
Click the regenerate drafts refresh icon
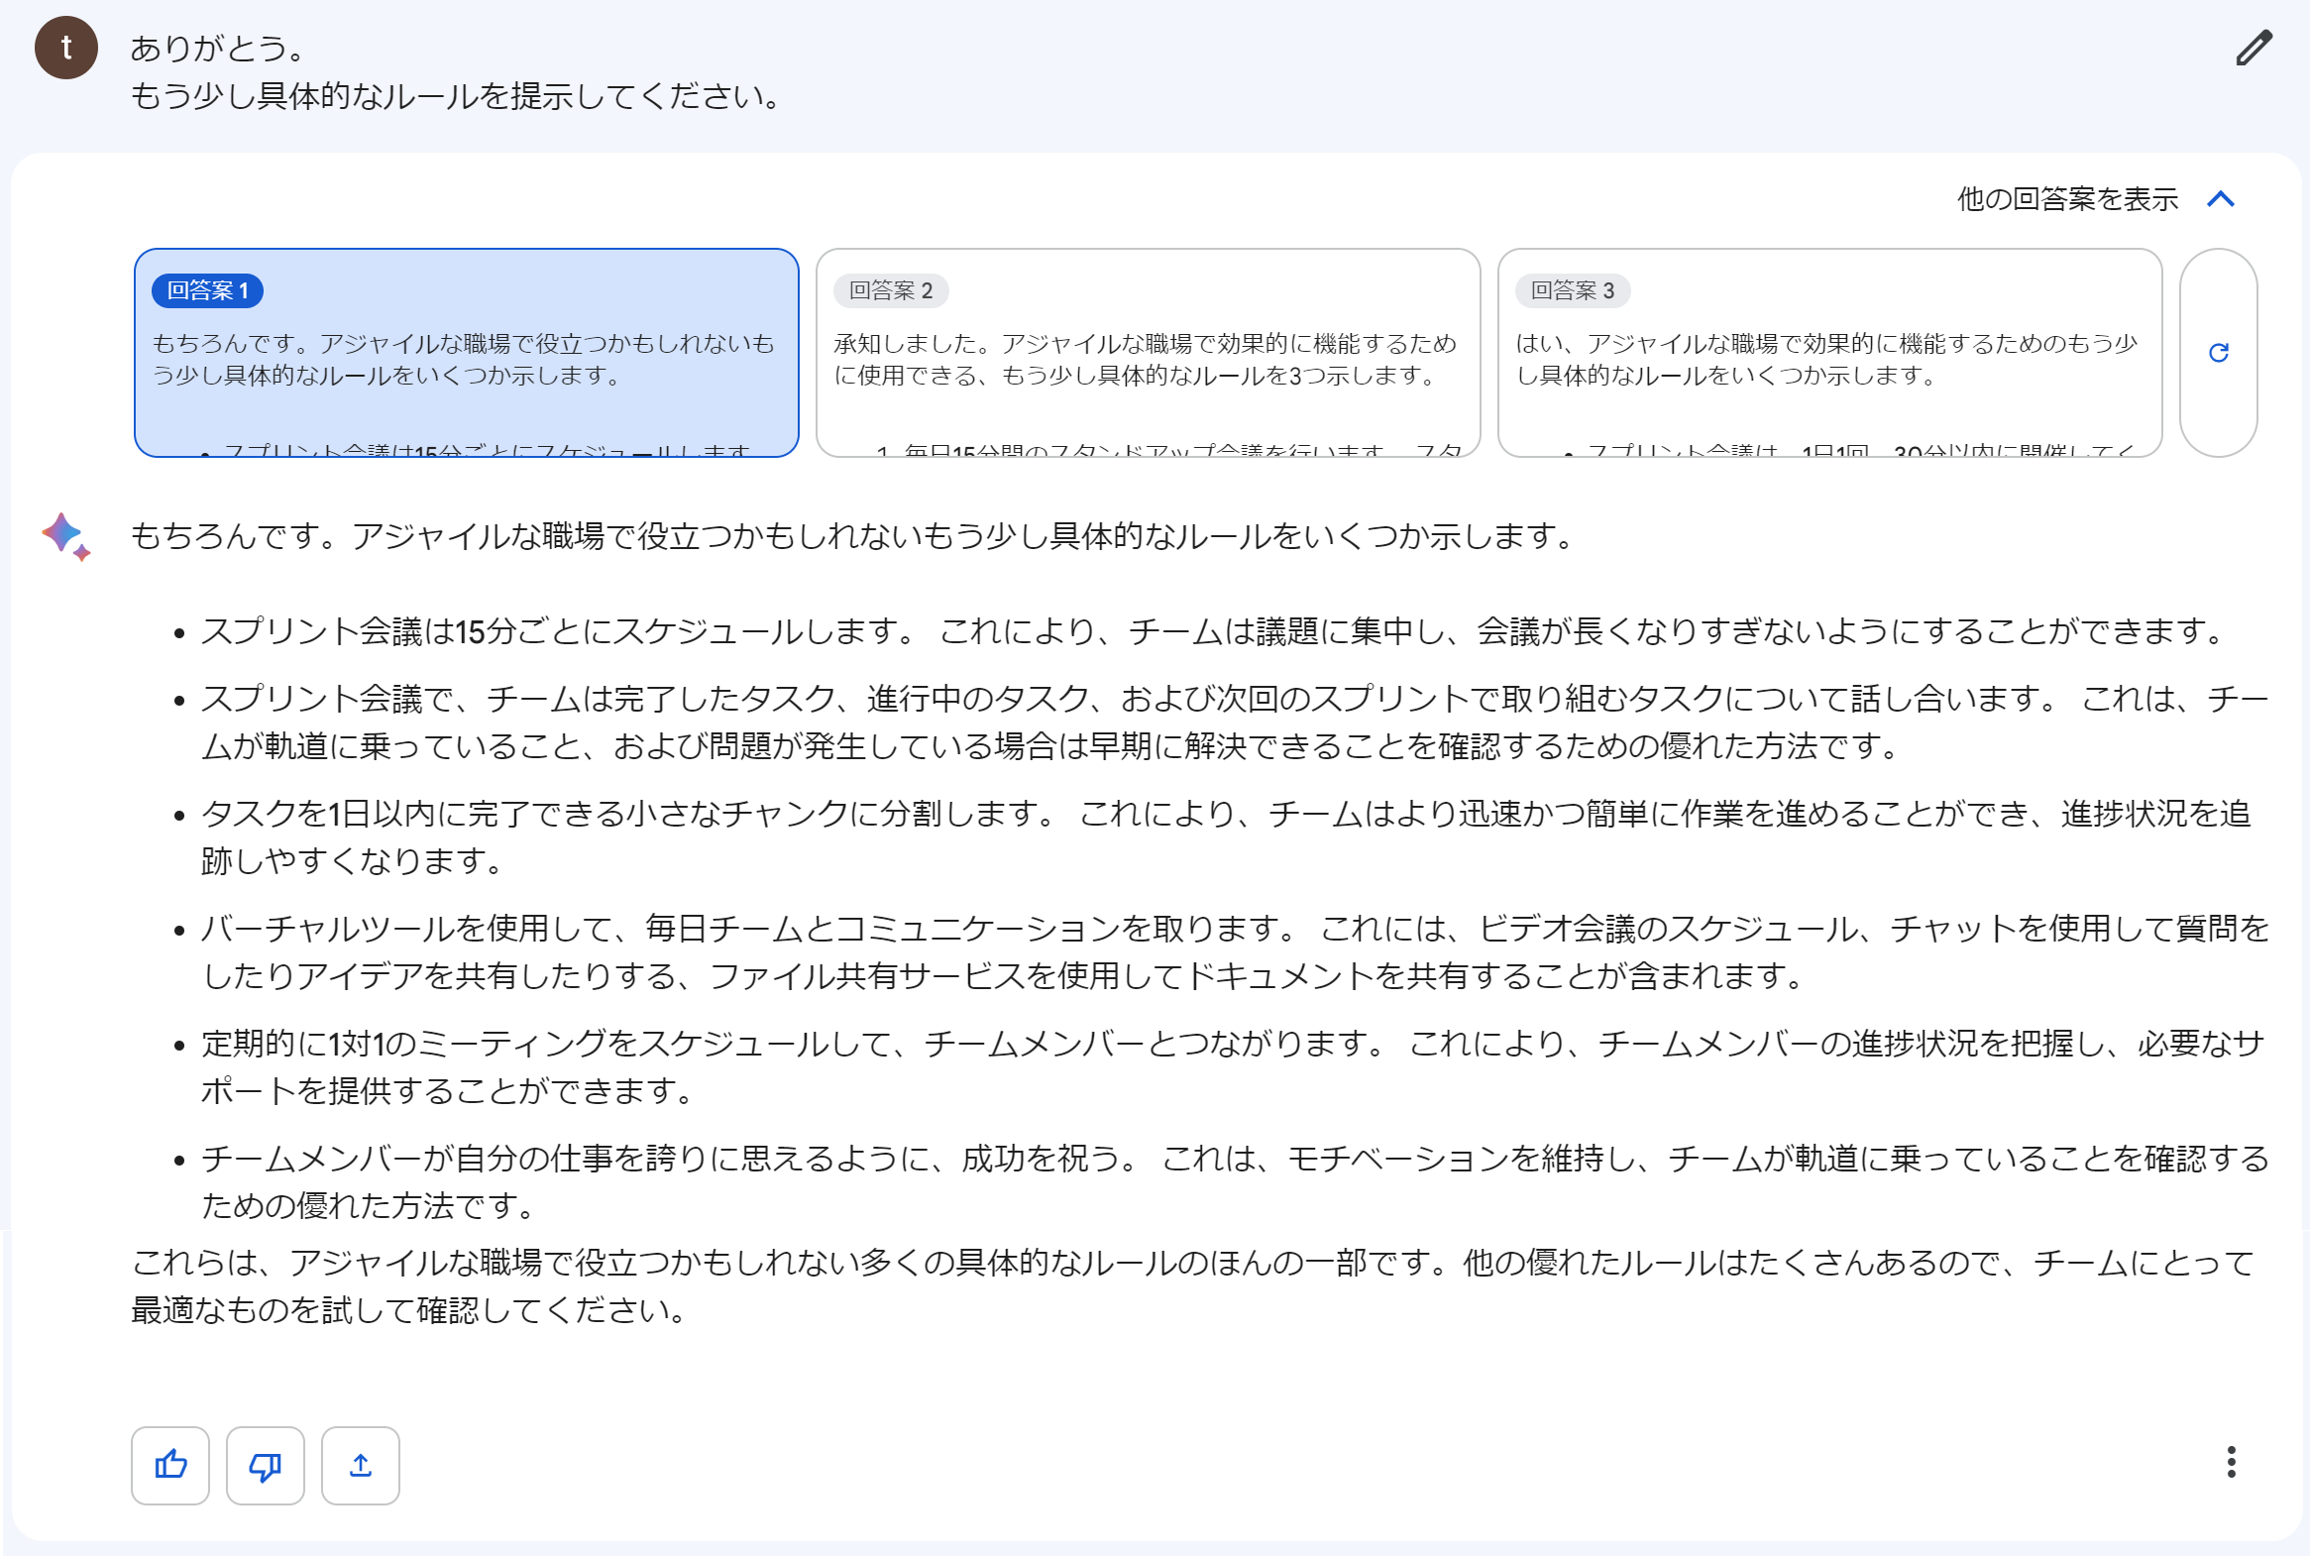(x=2218, y=353)
